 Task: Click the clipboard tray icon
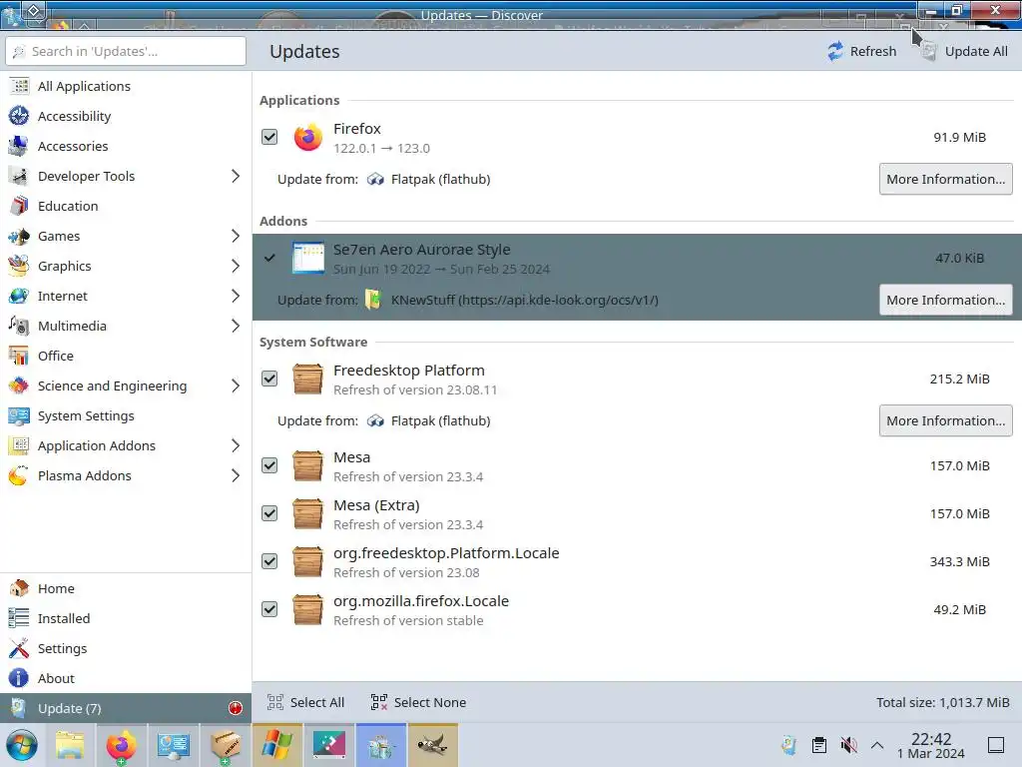[819, 745]
